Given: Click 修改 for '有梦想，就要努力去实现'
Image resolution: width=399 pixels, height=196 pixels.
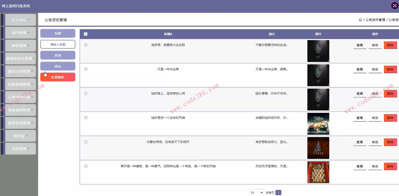Looking at the screenshot, I should pyautogui.click(x=375, y=45).
